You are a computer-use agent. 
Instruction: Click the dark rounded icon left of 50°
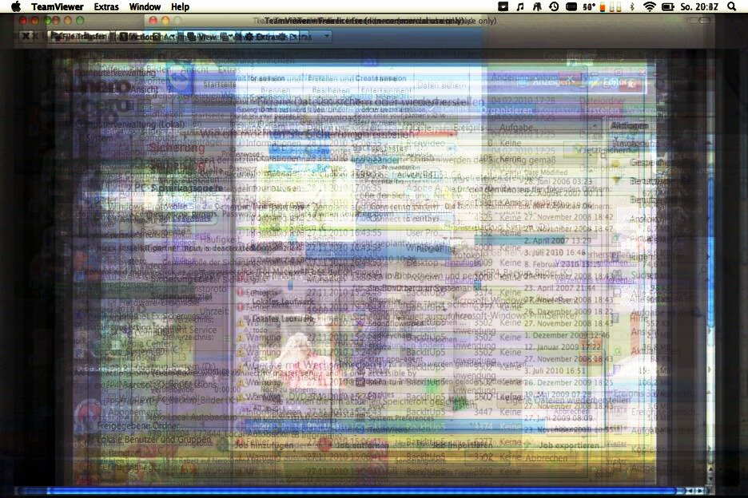571,6
